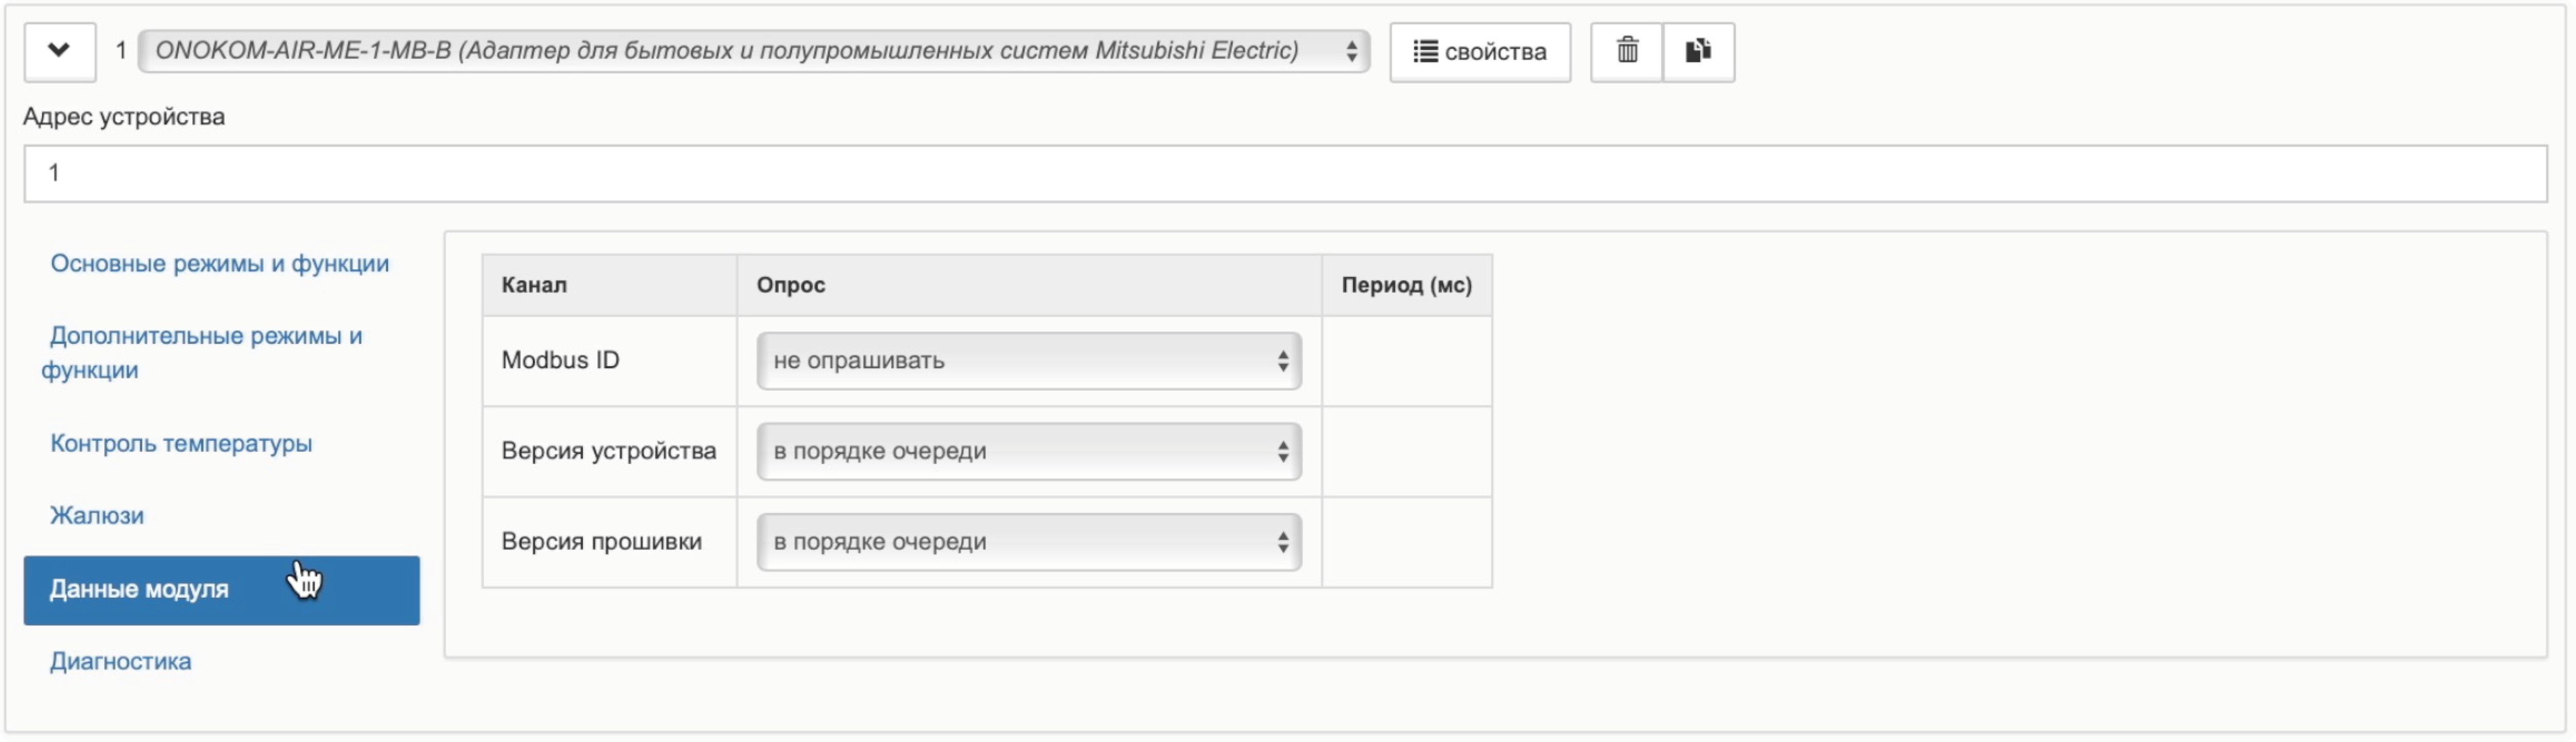
Task: Open the ONOKOM-AIR-ME-1-MB-B device model dropdown
Action: 753,51
